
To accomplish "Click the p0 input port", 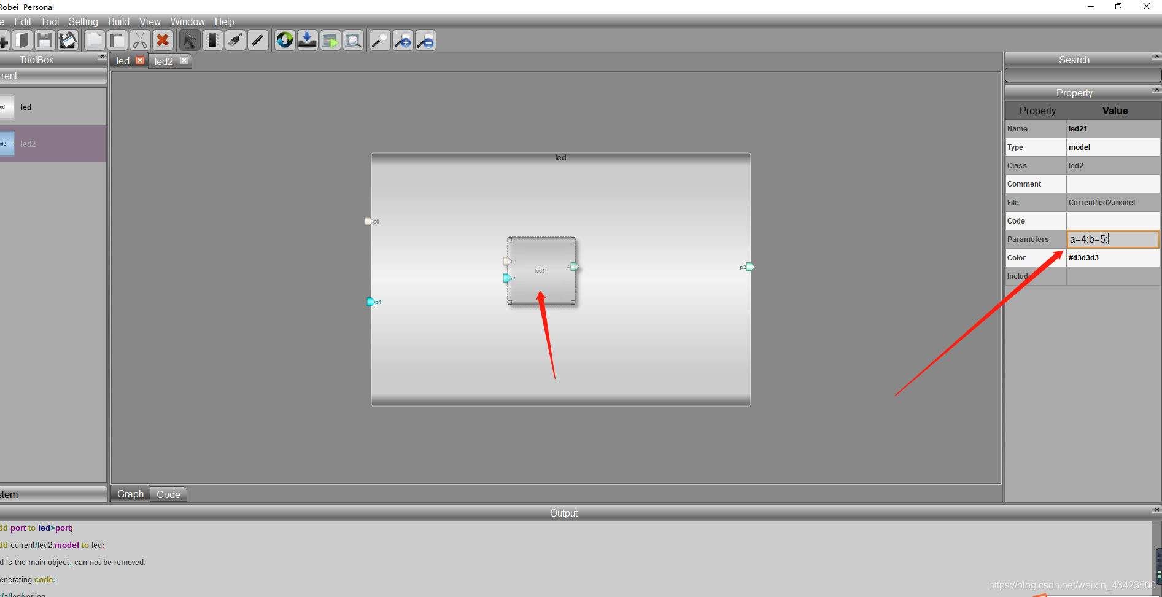I will (x=368, y=221).
